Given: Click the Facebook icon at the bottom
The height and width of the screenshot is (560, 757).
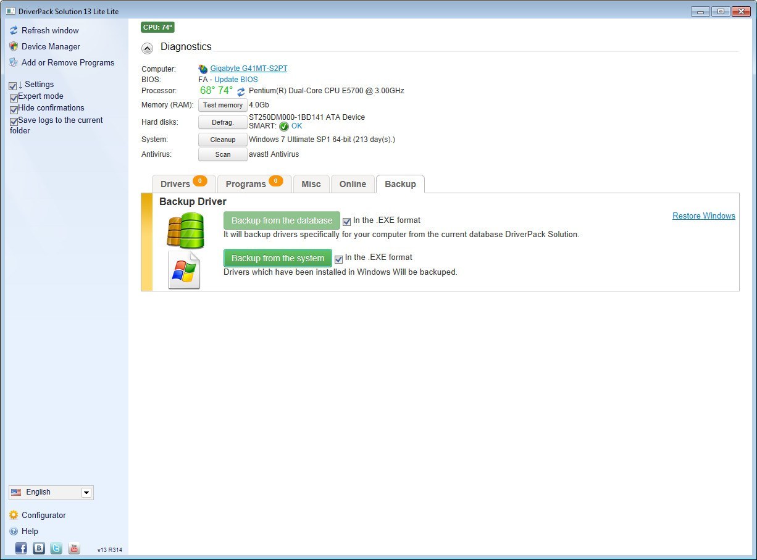Looking at the screenshot, I should [x=20, y=548].
